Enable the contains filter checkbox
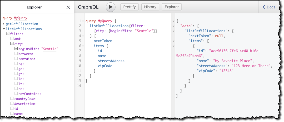The width and height of the screenshot is (284, 122). pos(16,59)
